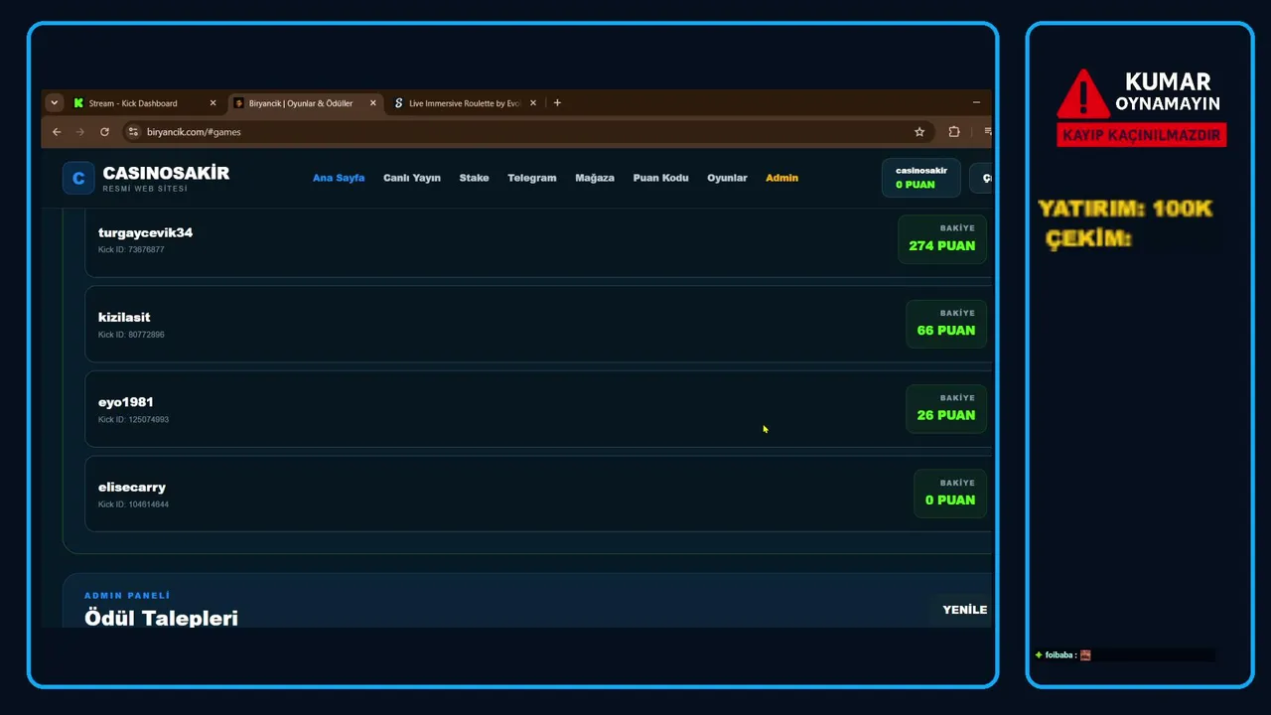Open the tab search dropdown arrow

point(55,103)
